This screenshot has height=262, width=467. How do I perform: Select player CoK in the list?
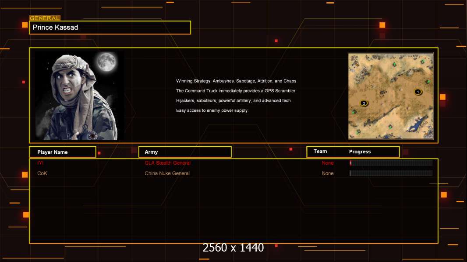[x=42, y=173]
